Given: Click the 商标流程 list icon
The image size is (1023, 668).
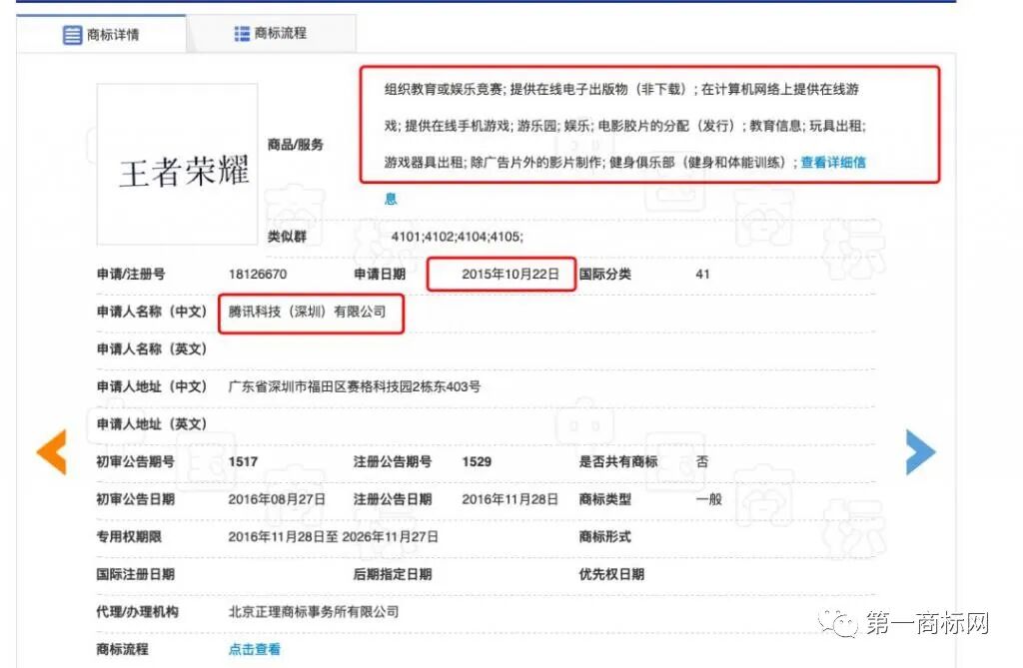Looking at the screenshot, I should tap(242, 33).
